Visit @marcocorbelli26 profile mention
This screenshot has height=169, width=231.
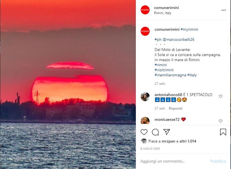(x=178, y=39)
